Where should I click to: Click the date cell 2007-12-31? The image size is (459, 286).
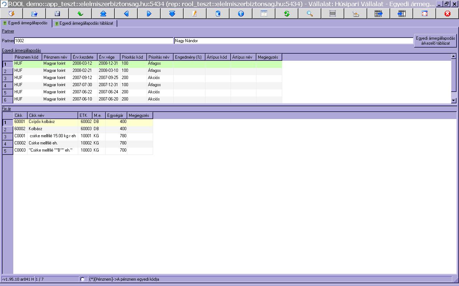pos(109,85)
